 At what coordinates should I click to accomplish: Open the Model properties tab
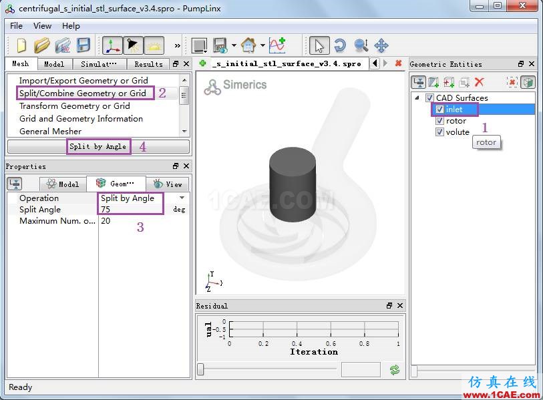click(63, 184)
